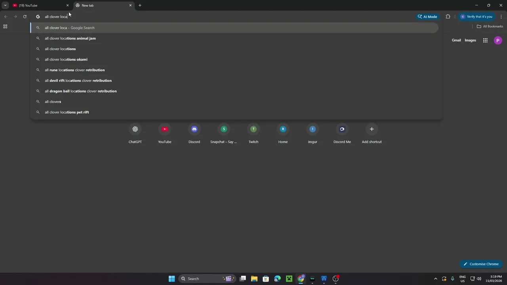Open the Gmail link

456,40
